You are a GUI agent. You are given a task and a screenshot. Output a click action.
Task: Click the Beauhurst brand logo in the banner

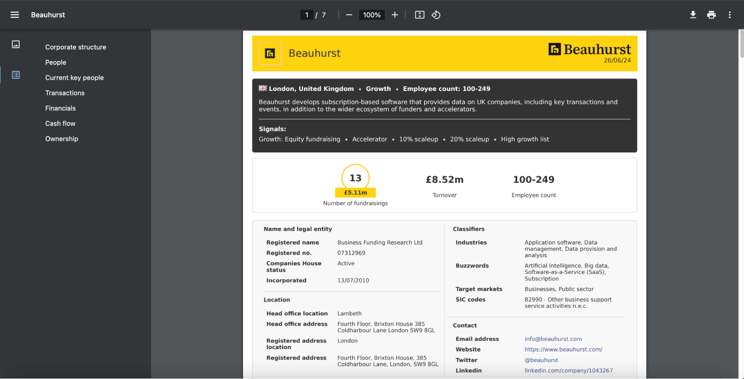point(590,49)
